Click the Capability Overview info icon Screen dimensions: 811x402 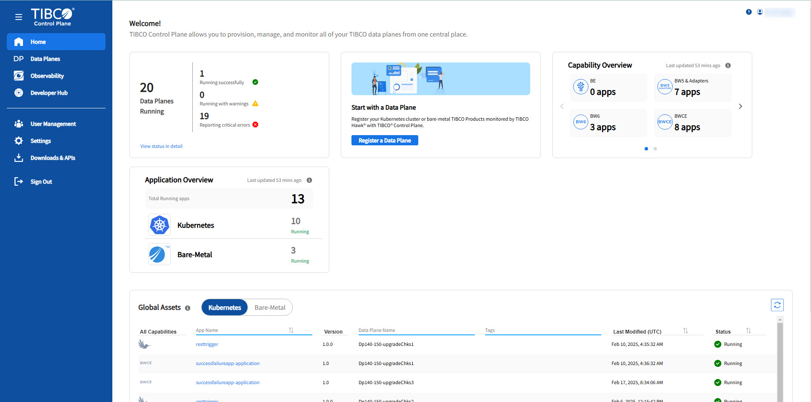[728, 65]
